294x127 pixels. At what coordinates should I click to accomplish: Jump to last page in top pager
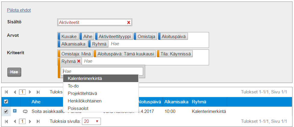click(38, 92)
